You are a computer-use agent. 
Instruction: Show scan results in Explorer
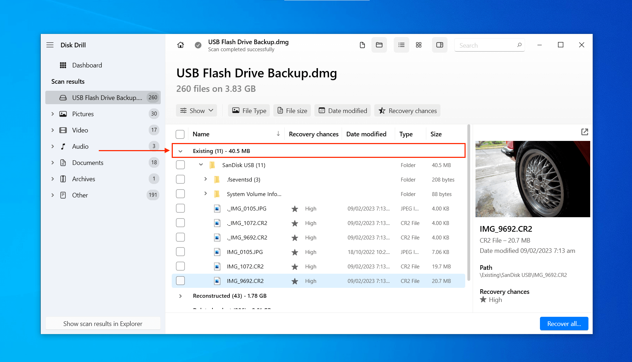click(103, 324)
